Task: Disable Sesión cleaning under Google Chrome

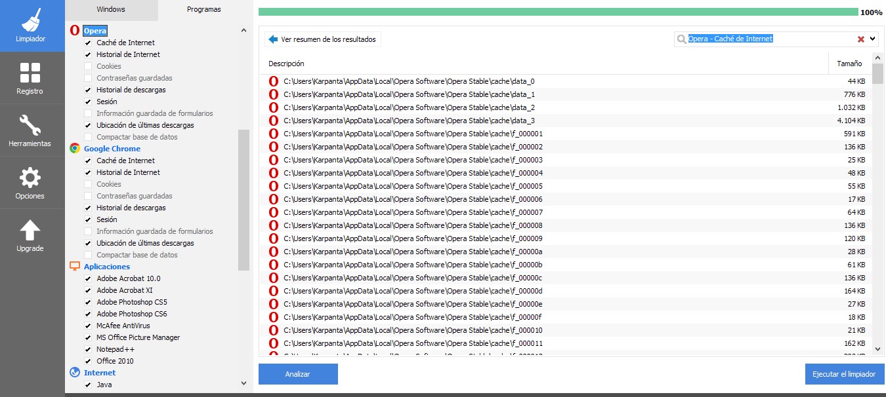Action: (x=88, y=219)
